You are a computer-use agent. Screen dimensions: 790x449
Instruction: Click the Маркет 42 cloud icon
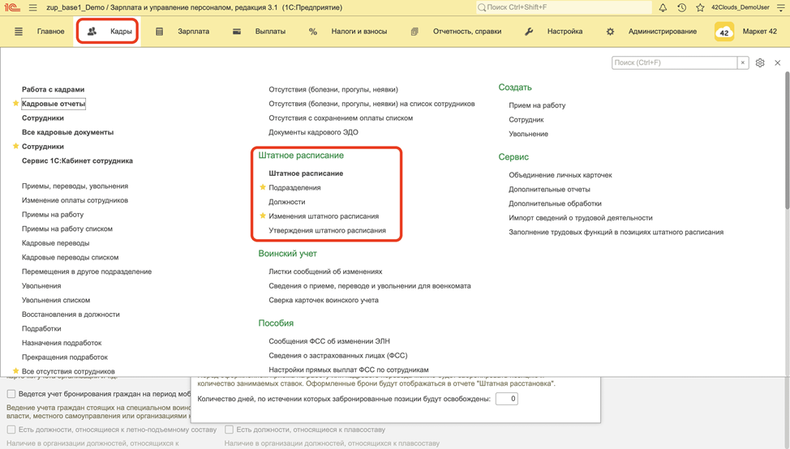[x=724, y=32]
